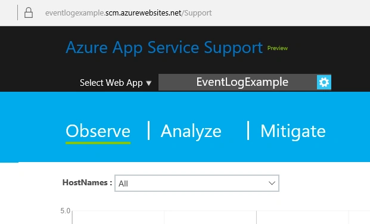Screen dimensions: 370x224
Task: Click the EventLogExample web app name
Action: (x=242, y=82)
